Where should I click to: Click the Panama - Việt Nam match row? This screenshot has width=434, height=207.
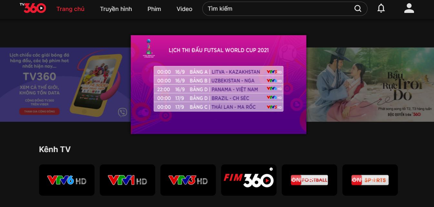point(218,89)
